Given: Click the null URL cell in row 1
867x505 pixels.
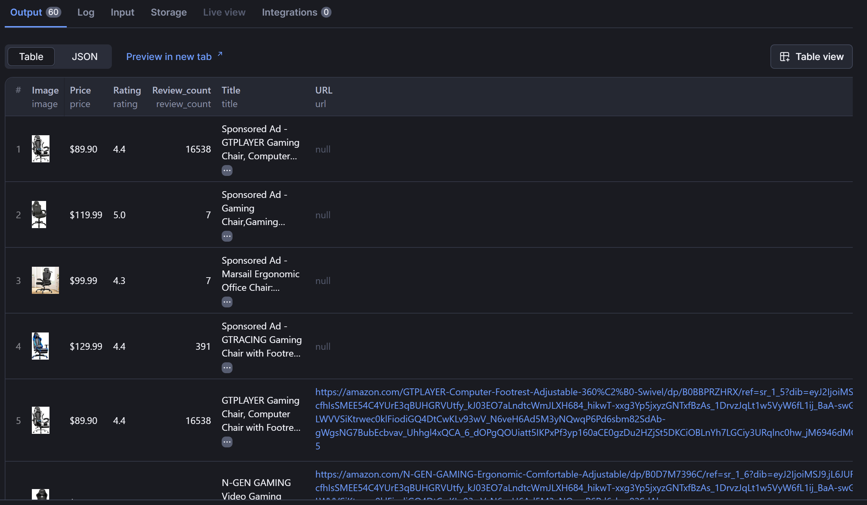Looking at the screenshot, I should point(323,149).
